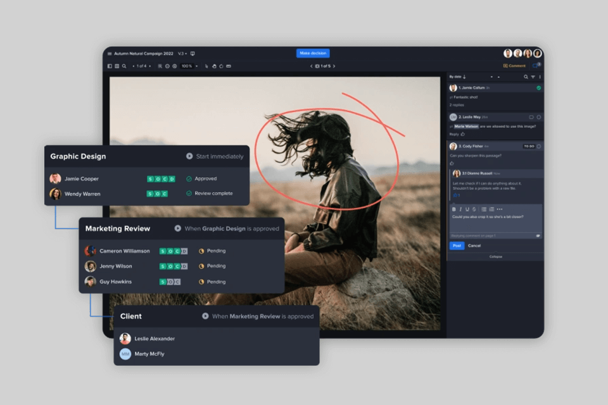Click the blue Make decision button
The height and width of the screenshot is (405, 608).
[313, 53]
